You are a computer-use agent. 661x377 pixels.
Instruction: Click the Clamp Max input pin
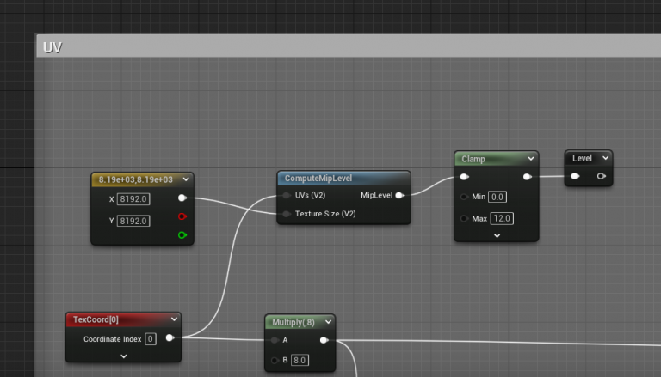[x=464, y=218]
